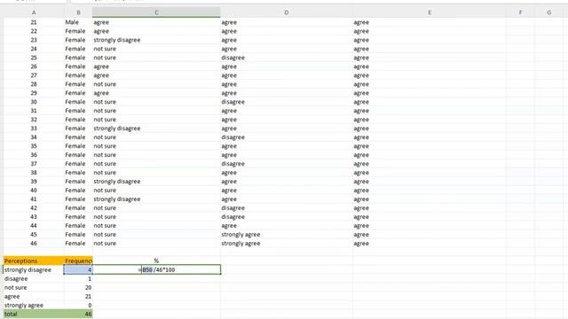This screenshot has height=319, width=568.
Task: Click 'disagree' in column D of row 34
Action: coord(233,137)
